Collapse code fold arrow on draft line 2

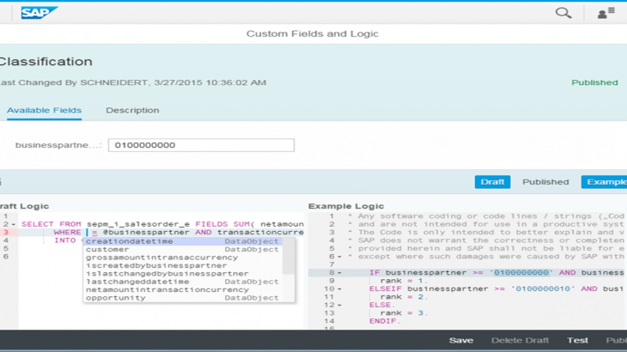pyautogui.click(x=13, y=225)
